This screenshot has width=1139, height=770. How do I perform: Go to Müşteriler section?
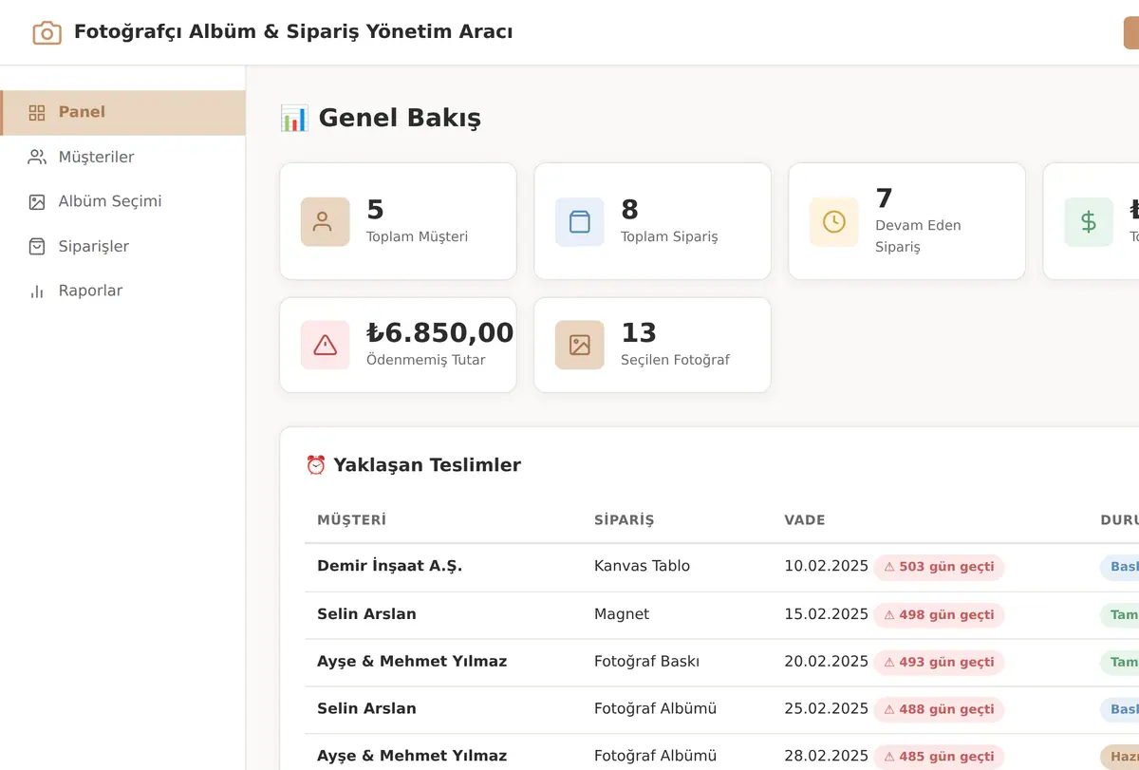pos(123,158)
